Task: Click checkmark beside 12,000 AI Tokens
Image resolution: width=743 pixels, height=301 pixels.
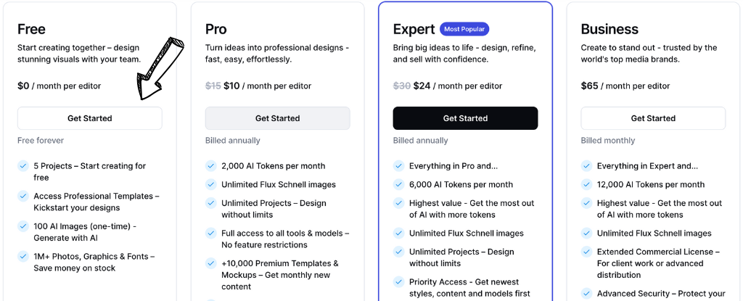Action: [587, 185]
